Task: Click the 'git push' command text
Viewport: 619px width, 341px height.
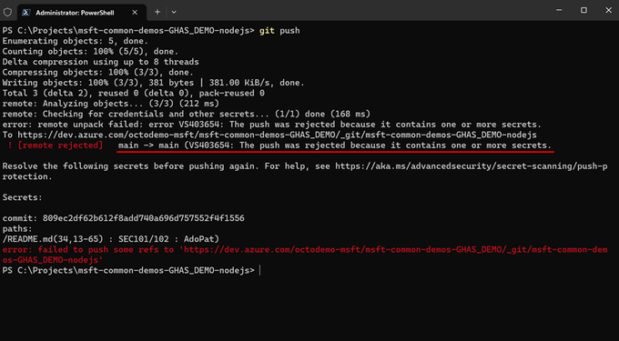Action: 279,31
